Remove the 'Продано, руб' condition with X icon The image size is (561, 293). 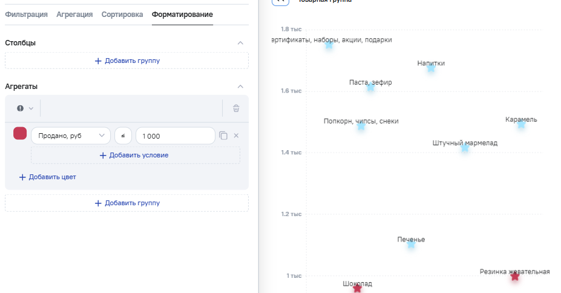click(x=237, y=136)
